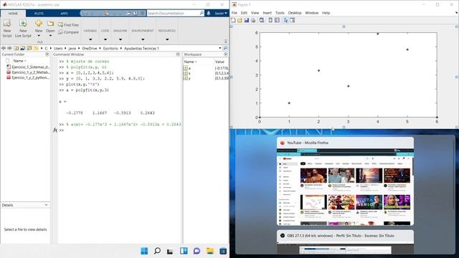Open Command Window panel actions menu
Image resolution: width=459 pixels, height=258 pixels.
[178, 54]
